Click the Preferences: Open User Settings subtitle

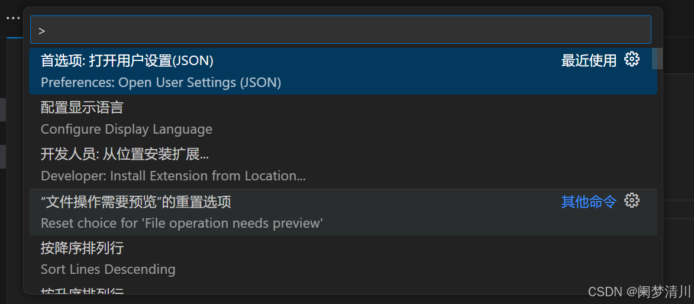tap(161, 83)
